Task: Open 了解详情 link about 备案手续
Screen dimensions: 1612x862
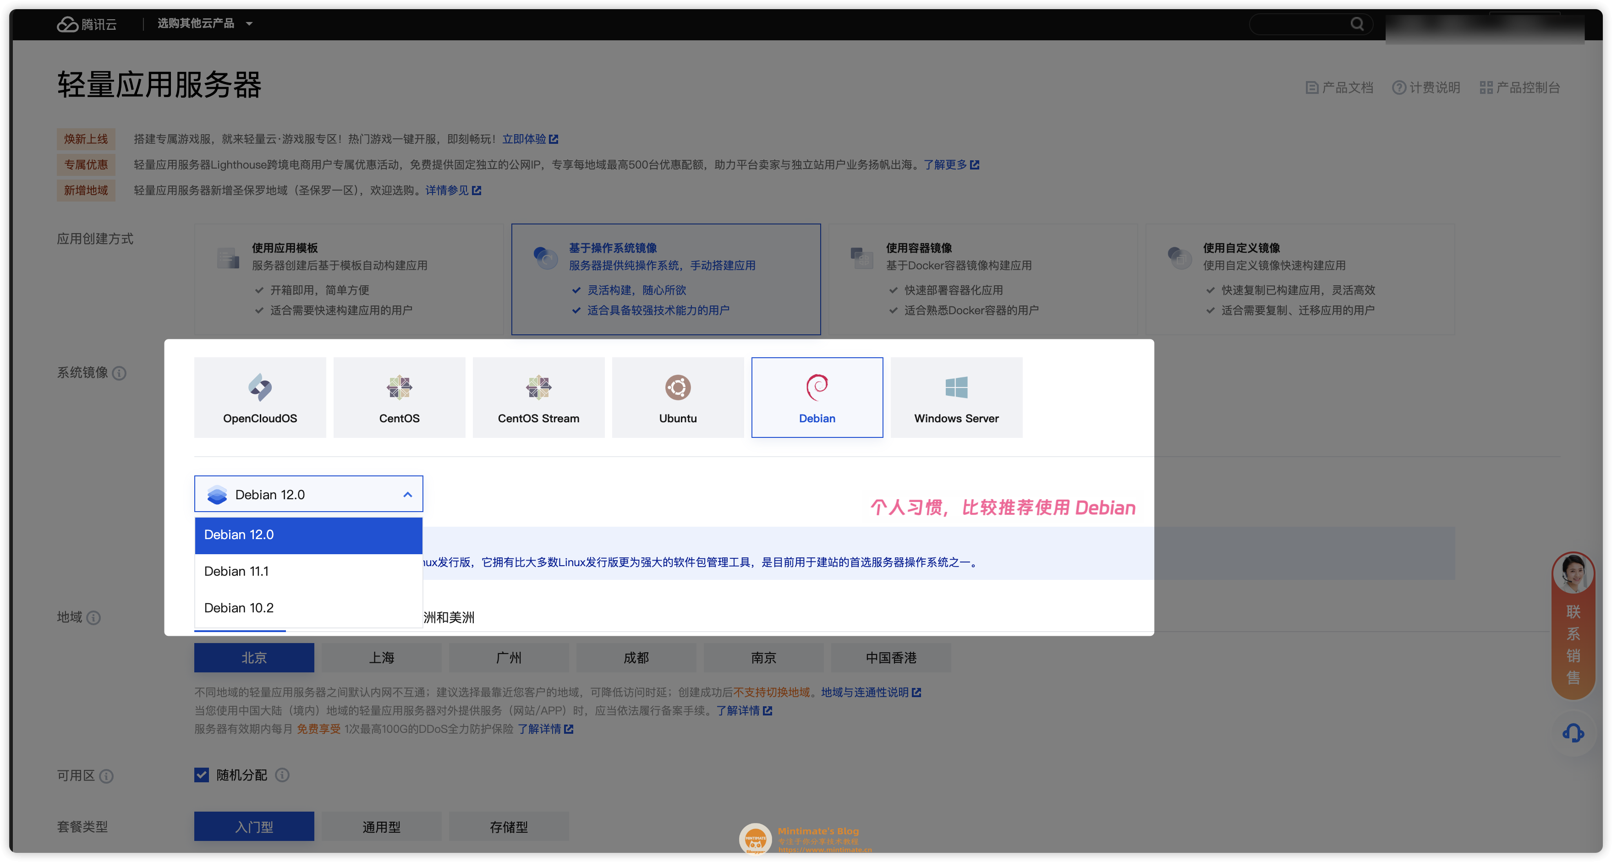Action: pyautogui.click(x=744, y=710)
